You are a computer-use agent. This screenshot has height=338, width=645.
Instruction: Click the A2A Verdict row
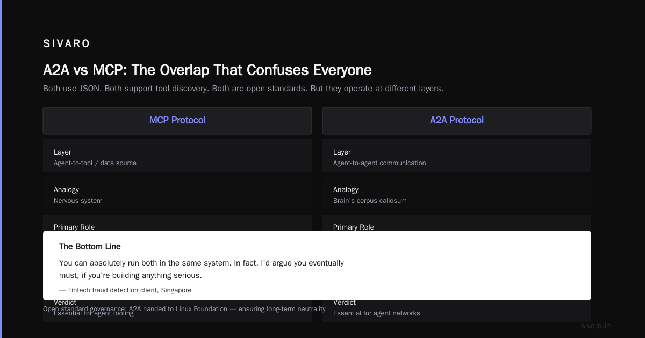click(x=457, y=311)
